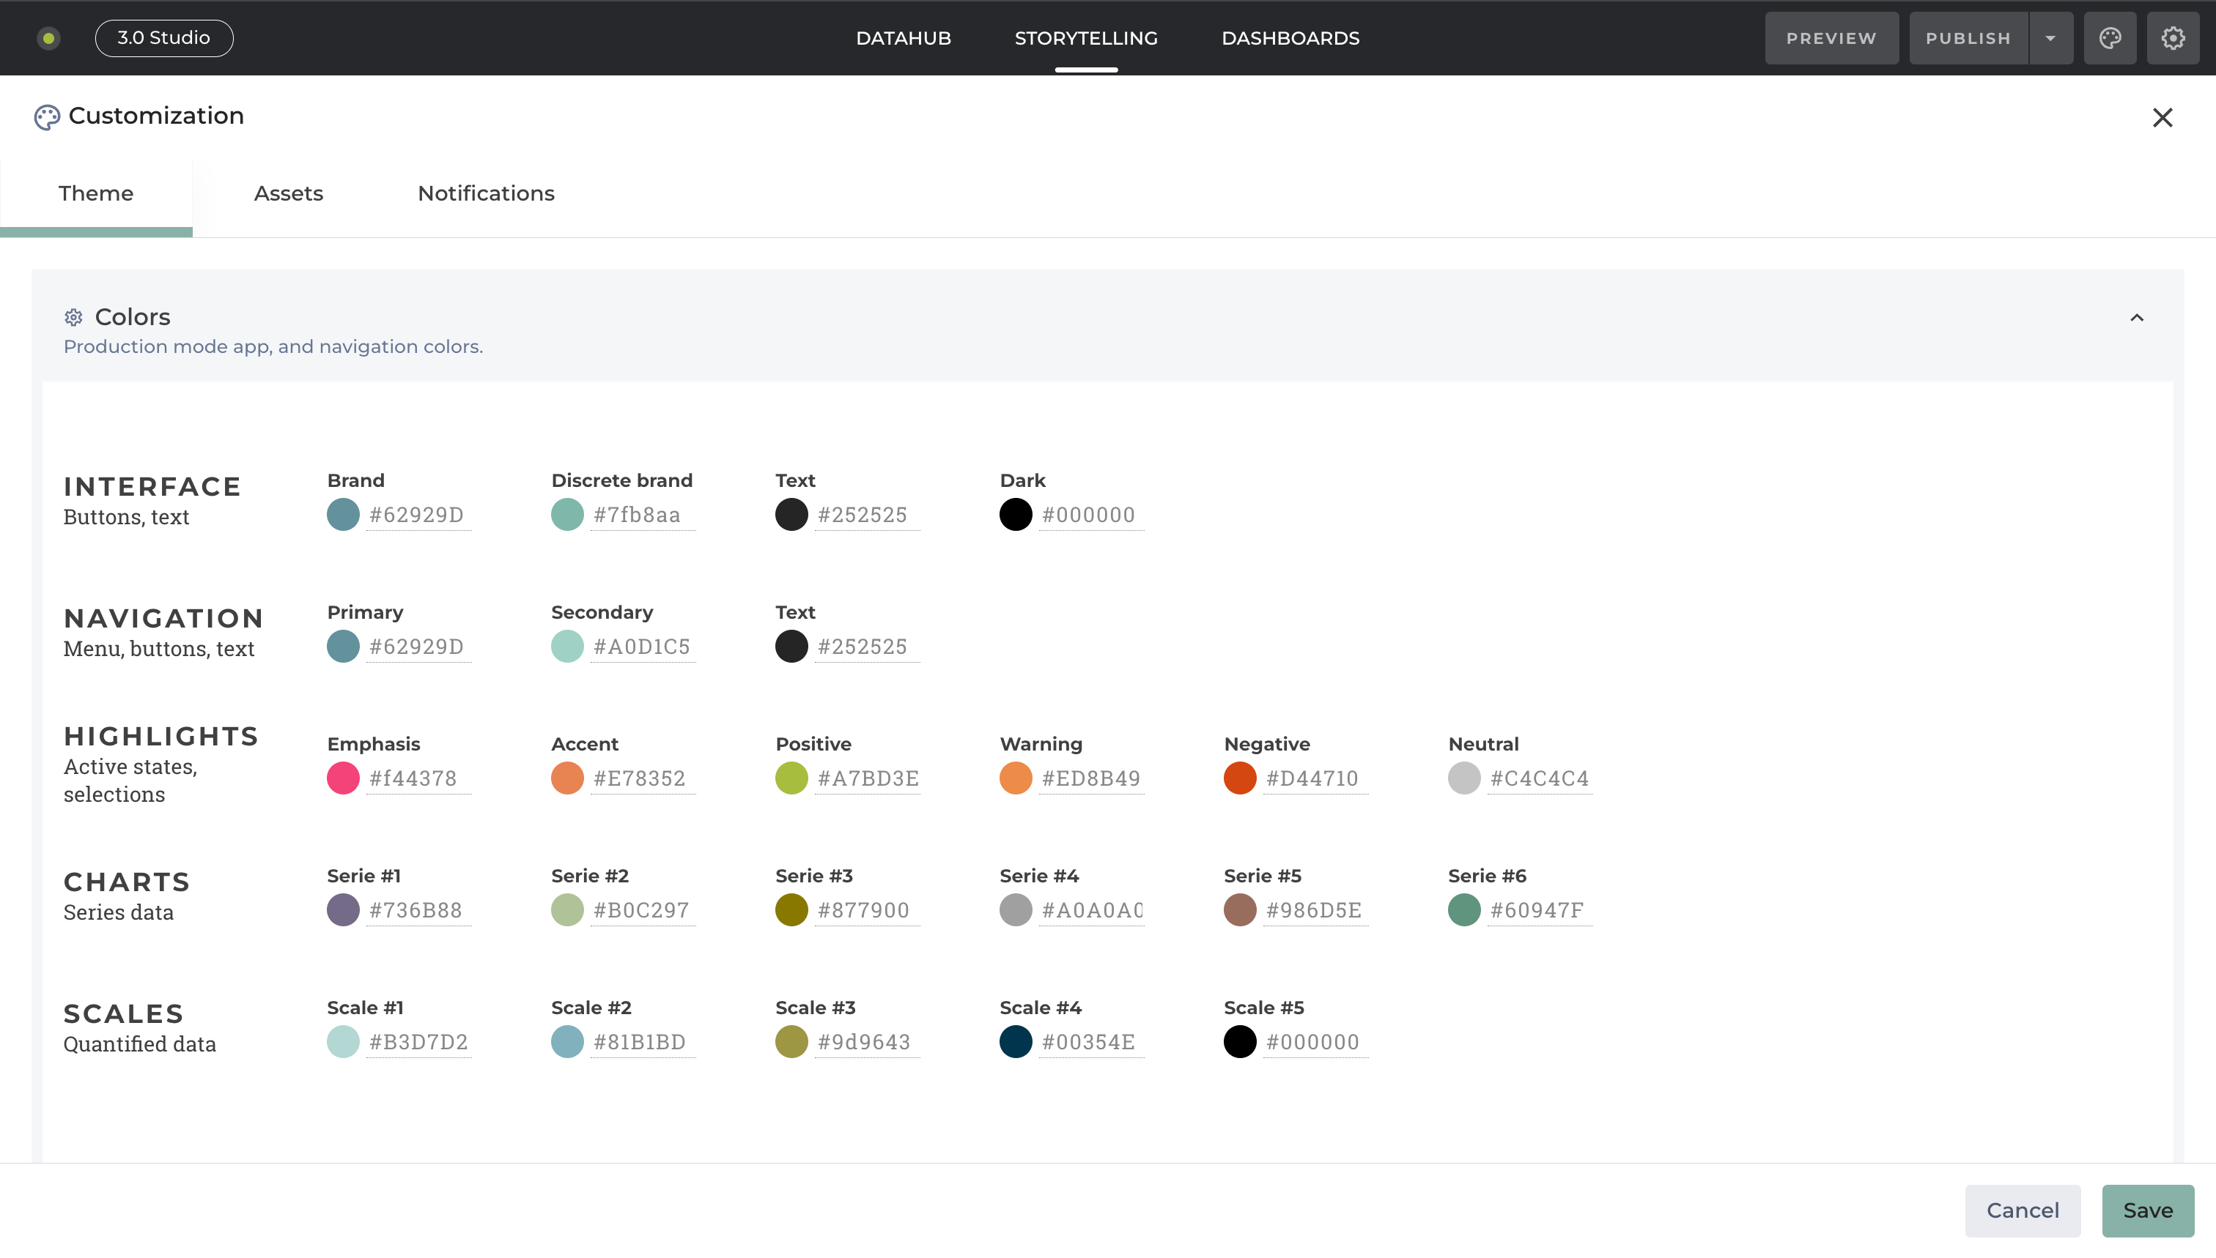Collapse the Colors section chevron
Image resolution: width=2216 pixels, height=1258 pixels.
click(x=2136, y=318)
